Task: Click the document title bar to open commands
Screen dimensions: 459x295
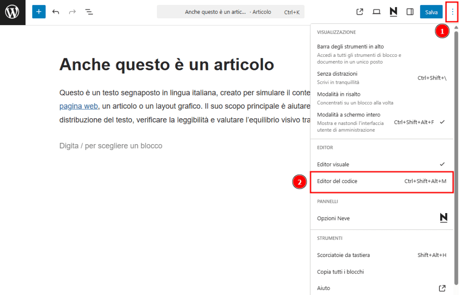Action: (230, 12)
